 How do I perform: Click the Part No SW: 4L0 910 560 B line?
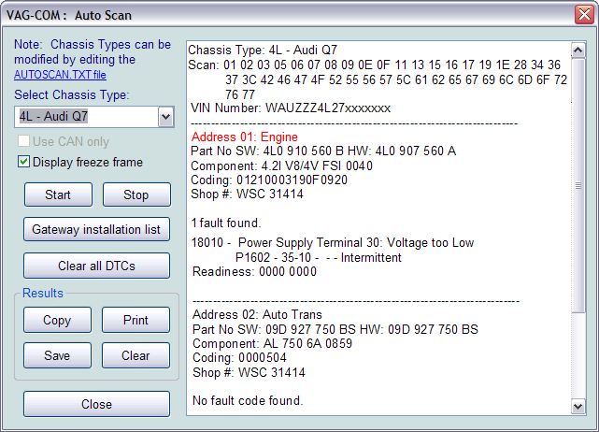(x=323, y=151)
